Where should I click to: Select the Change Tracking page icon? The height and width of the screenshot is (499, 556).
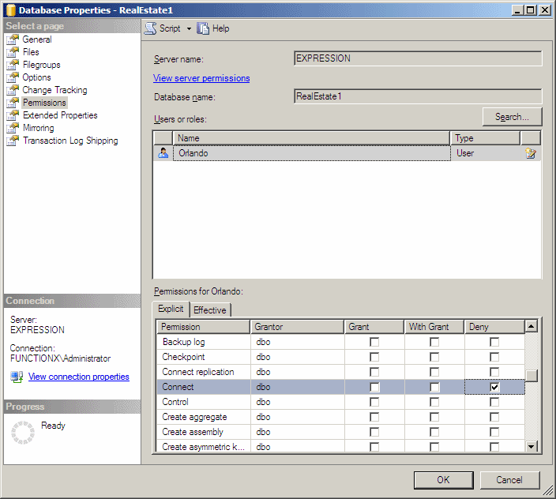point(13,90)
